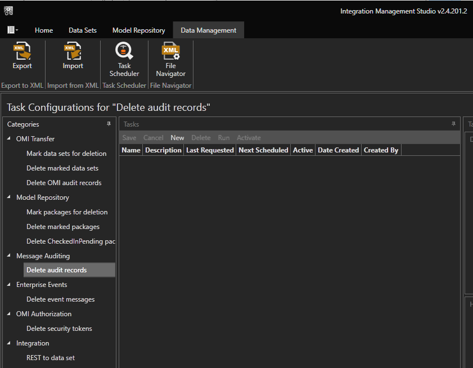
Task: Sort by Date Created column
Action: 338,150
